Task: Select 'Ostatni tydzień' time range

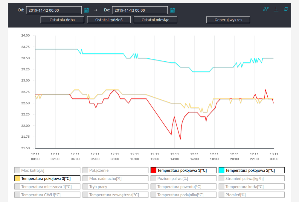Action: 109,20
